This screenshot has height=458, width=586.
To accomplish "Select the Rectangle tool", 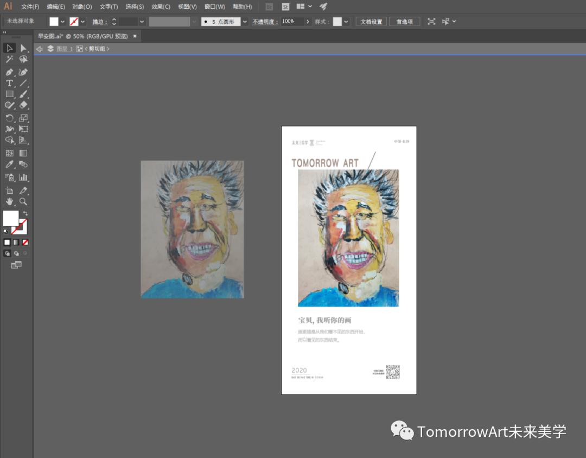I will tap(9, 94).
